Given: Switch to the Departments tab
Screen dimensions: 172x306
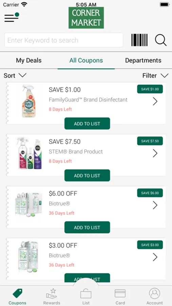Looking at the screenshot, I should (143, 60).
